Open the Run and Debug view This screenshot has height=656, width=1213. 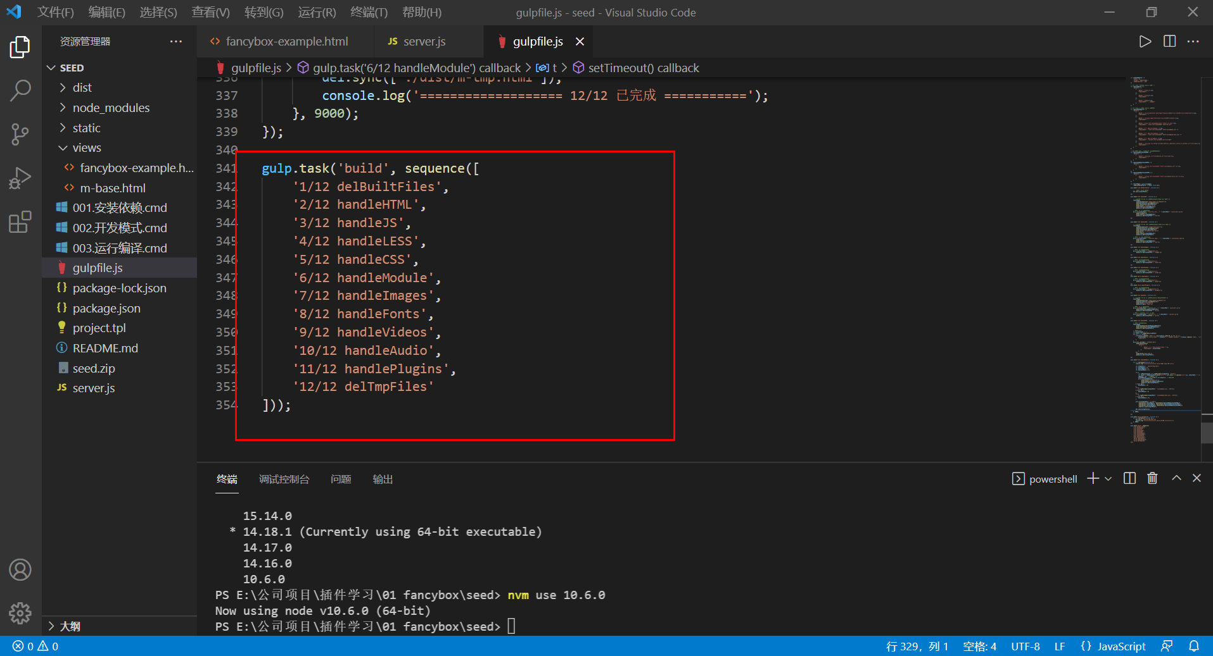point(20,178)
